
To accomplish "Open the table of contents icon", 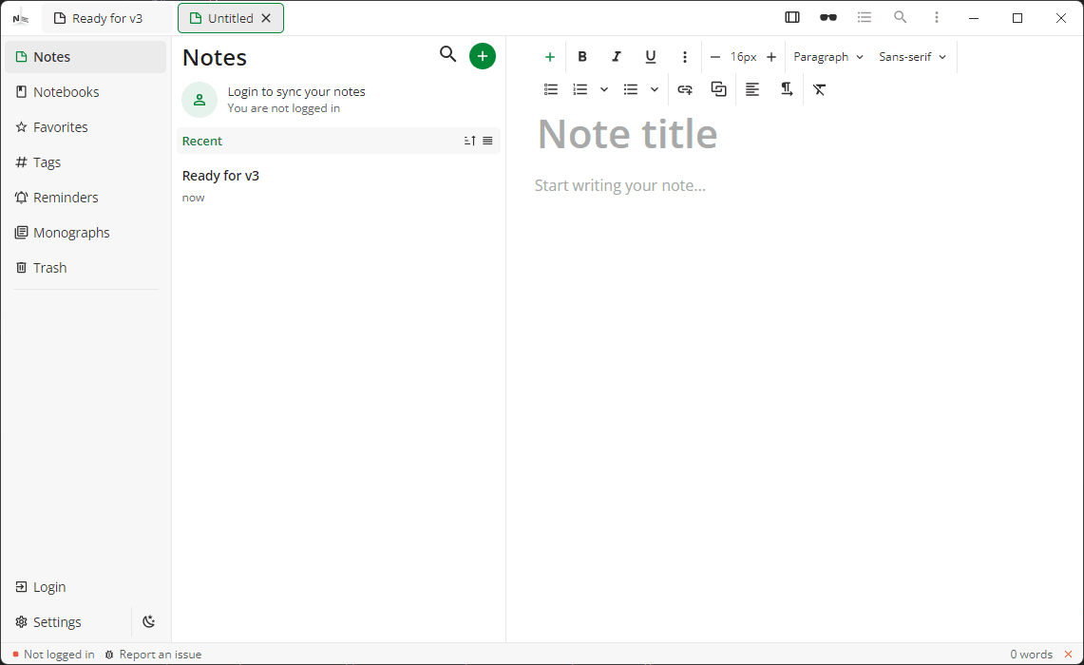I will (x=865, y=17).
